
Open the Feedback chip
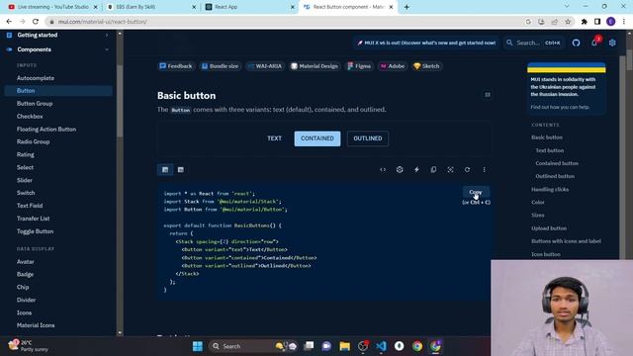click(x=176, y=66)
